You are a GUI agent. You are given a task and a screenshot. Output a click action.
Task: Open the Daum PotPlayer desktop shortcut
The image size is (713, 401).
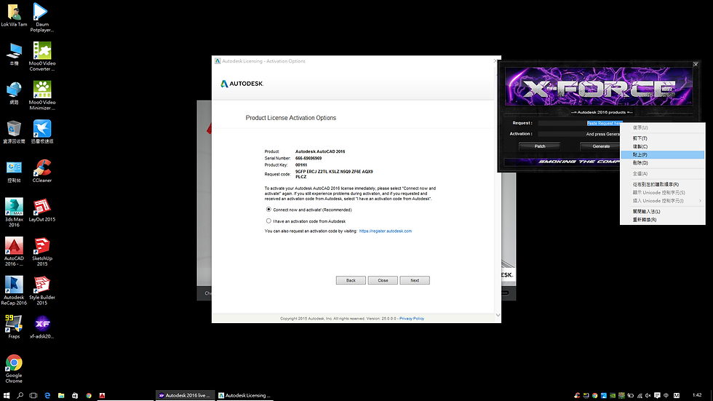[x=42, y=17]
